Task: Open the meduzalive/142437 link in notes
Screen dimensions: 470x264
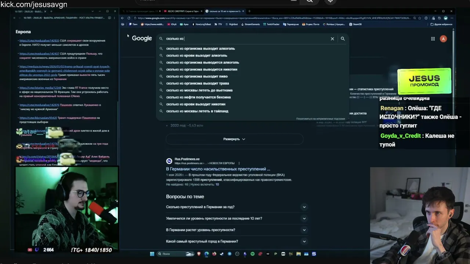Action: click(39, 54)
